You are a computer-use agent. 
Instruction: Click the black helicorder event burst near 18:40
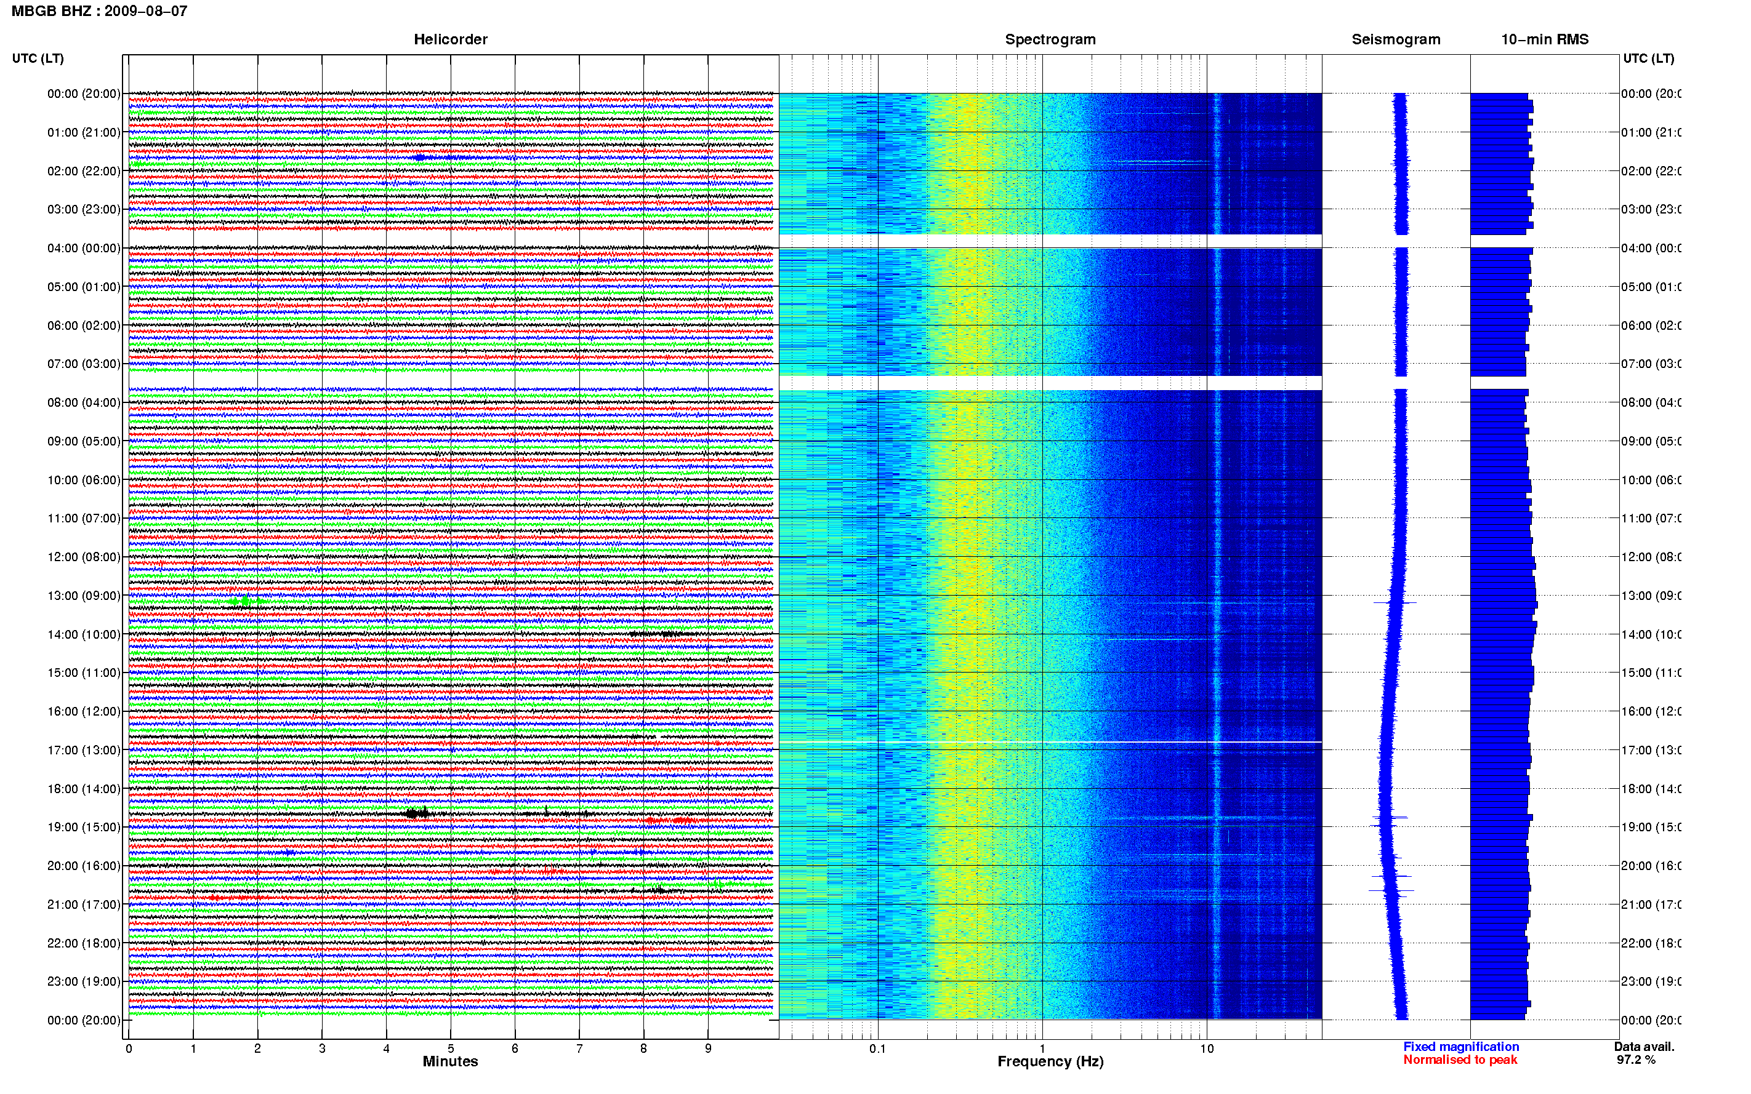coord(416,813)
